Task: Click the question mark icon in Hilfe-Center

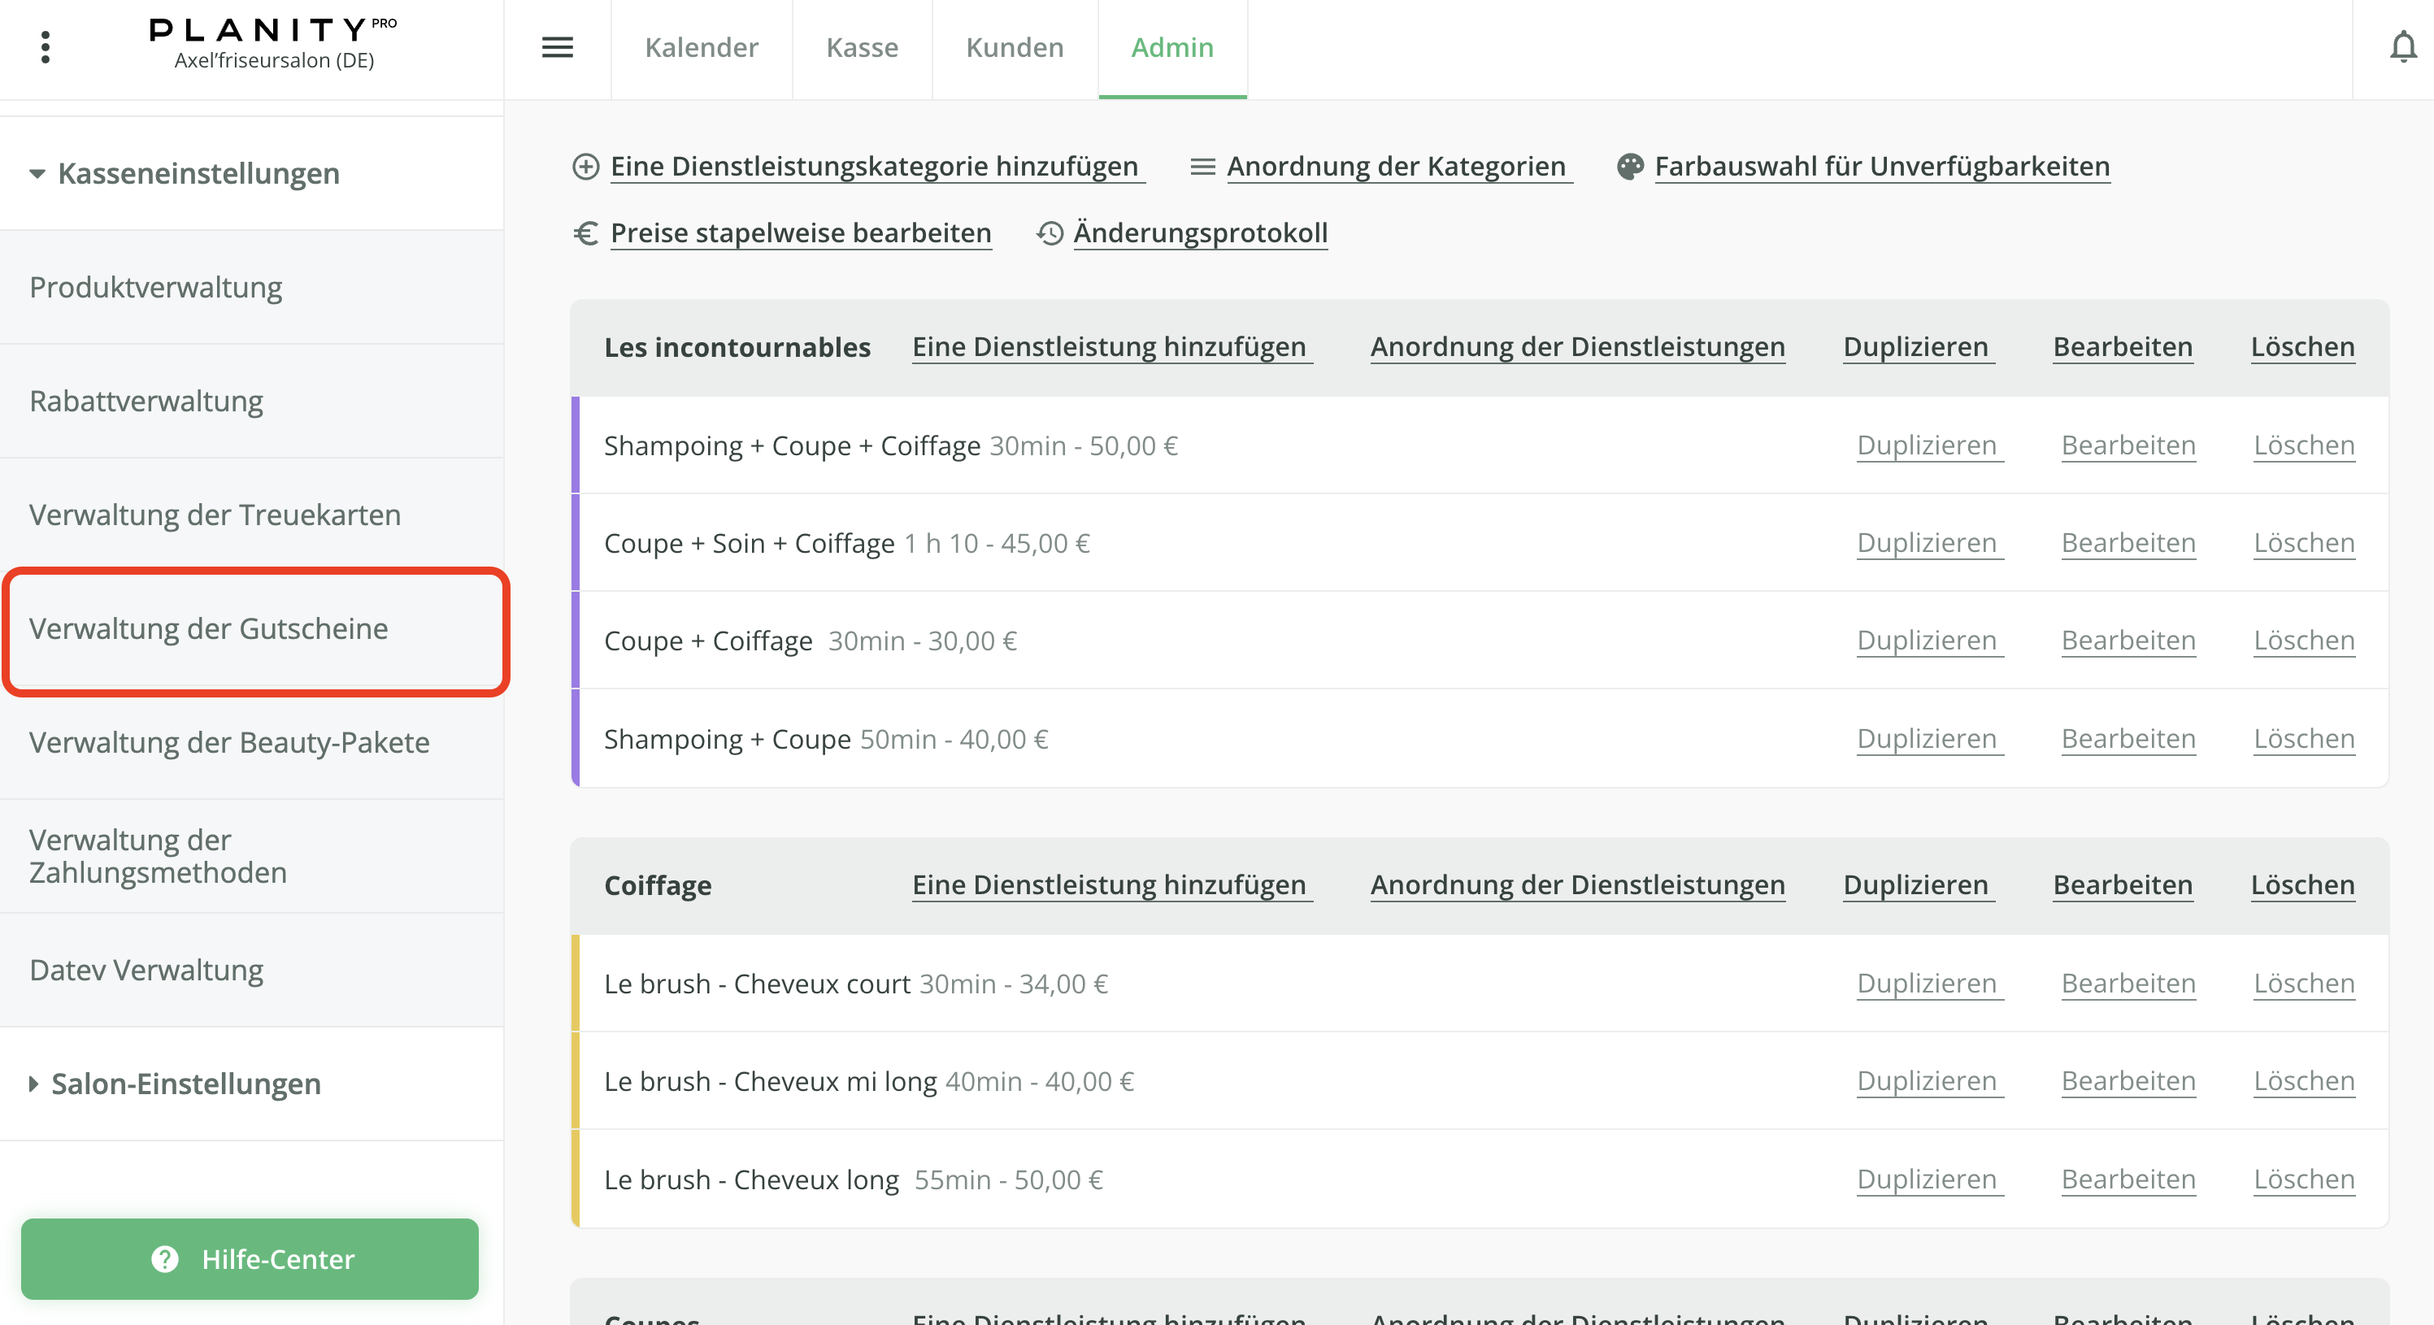Action: tap(164, 1259)
